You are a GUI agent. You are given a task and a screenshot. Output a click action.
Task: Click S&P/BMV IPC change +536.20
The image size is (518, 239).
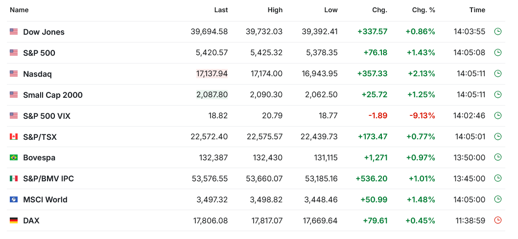371,178
